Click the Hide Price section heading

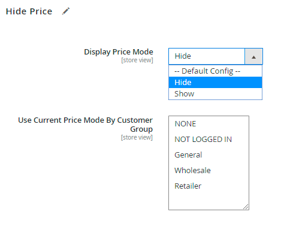(29, 11)
